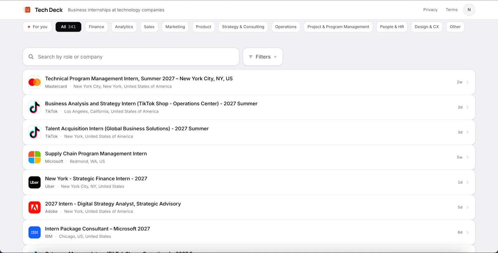Screen dimensions: 498x253
Task: Click the TikTok logo for Talent Acquisition intern
Action: (x=35, y=132)
